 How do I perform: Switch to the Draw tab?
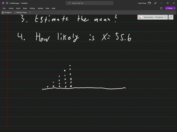[25, 8]
